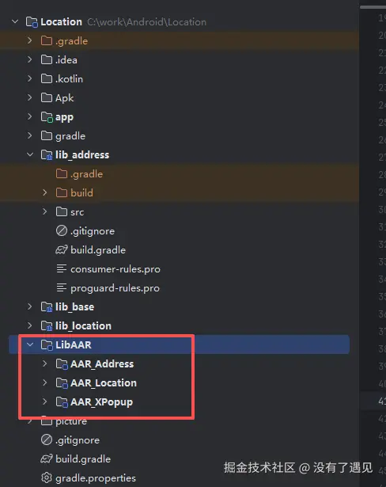Screen dimensions: 386x487
Task: Expand the .idea folder
Action: click(30, 59)
